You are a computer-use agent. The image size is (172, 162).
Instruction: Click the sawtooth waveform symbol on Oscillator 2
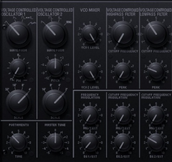(x=43, y=22)
